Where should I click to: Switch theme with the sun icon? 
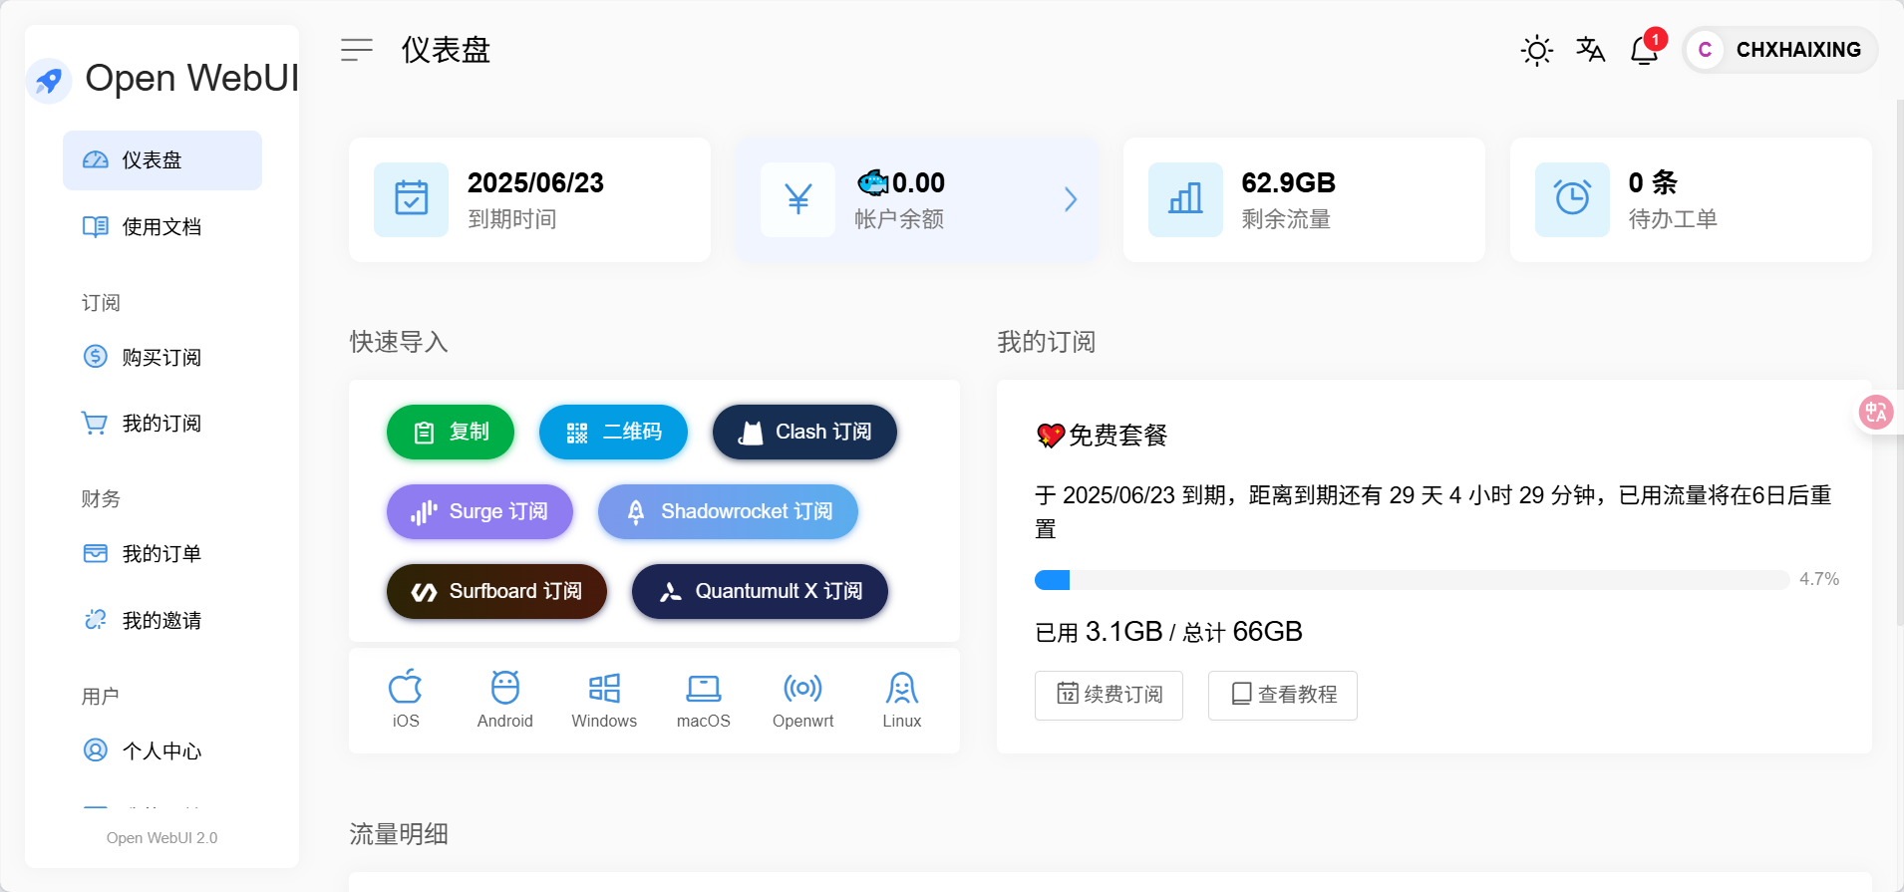point(1536,50)
